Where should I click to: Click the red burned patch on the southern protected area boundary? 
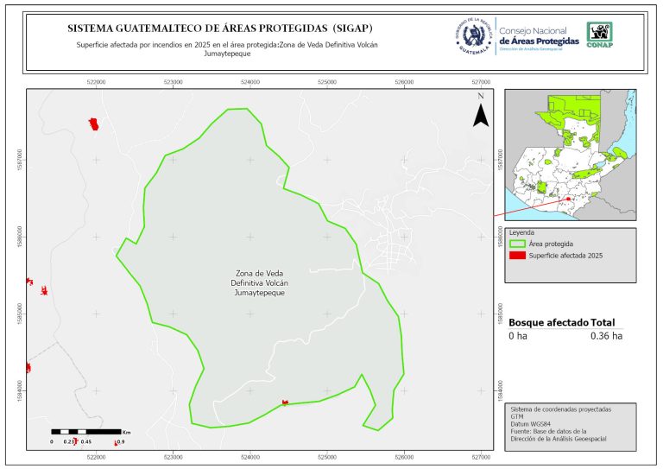pyautogui.click(x=285, y=402)
